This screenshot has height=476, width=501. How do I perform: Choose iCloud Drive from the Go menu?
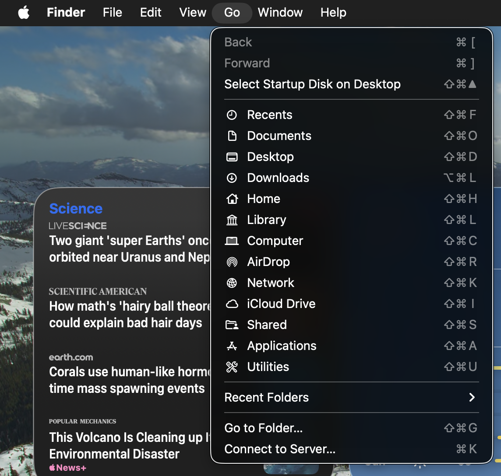tap(352, 304)
